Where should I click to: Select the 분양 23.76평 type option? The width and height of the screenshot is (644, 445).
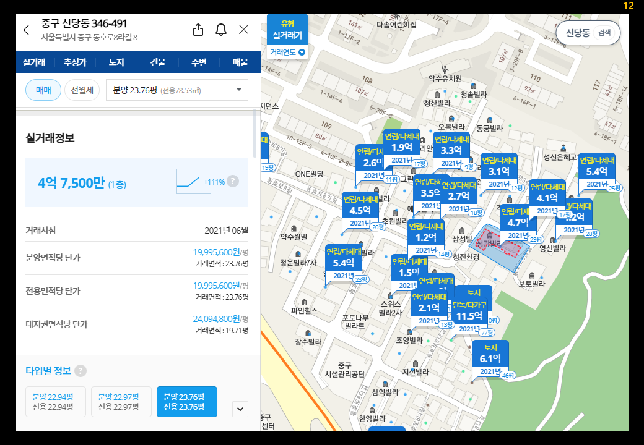(187, 402)
